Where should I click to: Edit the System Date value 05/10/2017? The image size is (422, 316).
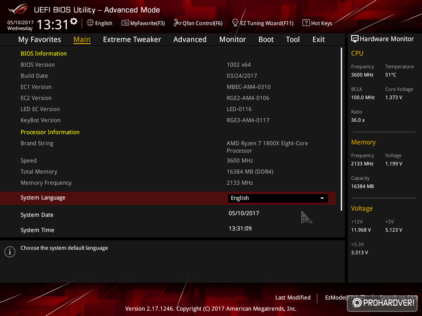point(244,213)
